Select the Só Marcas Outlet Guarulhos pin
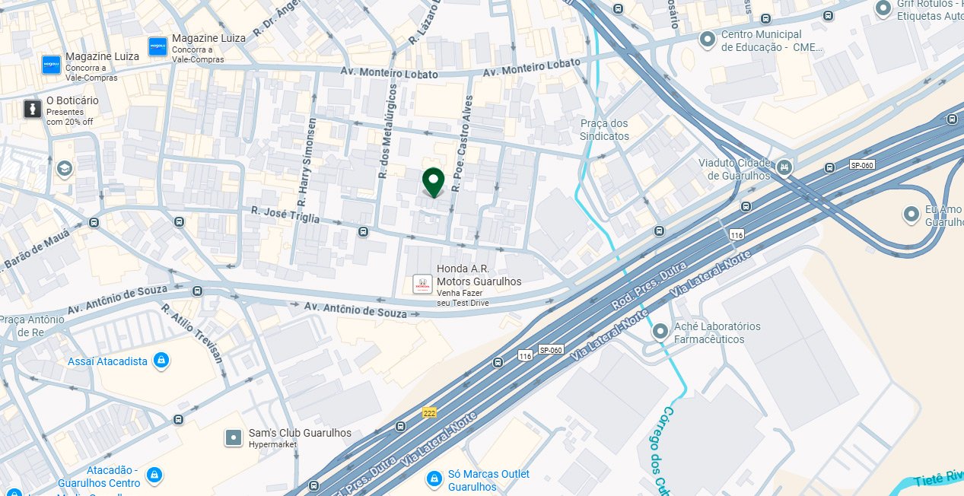This screenshot has height=496, width=964. point(434,479)
